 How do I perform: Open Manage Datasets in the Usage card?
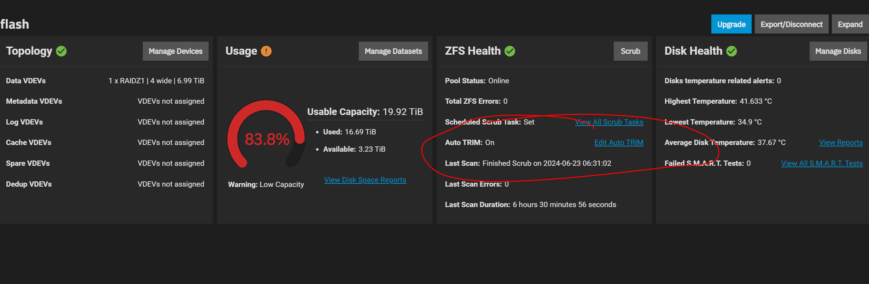[x=393, y=51]
